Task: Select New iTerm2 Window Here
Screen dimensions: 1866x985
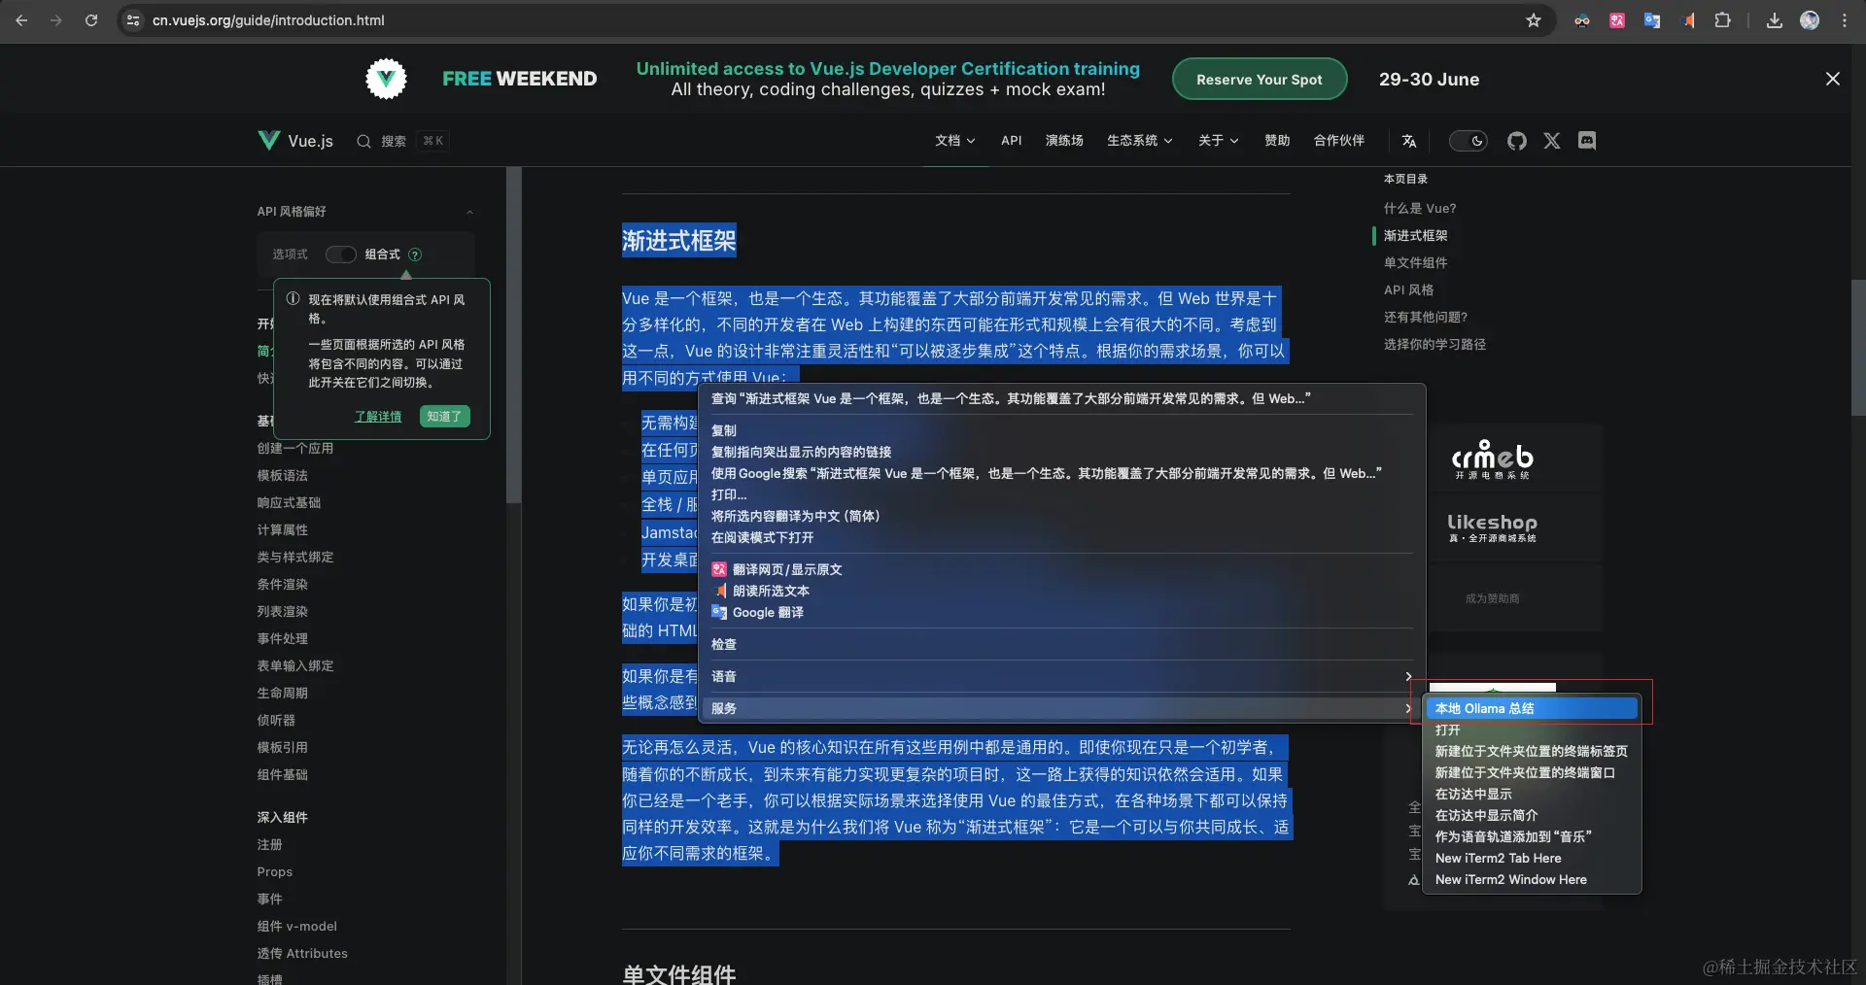Action: (1532, 879)
